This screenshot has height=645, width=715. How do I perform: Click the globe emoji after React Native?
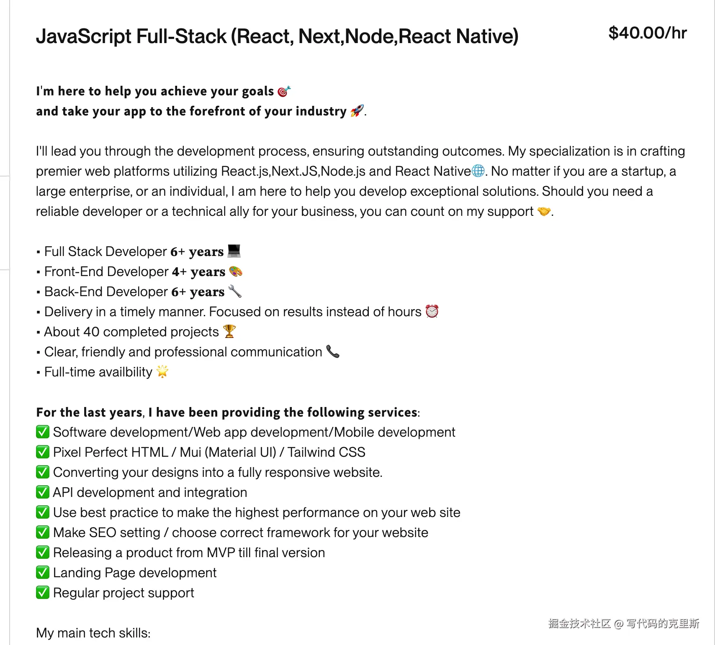(478, 171)
